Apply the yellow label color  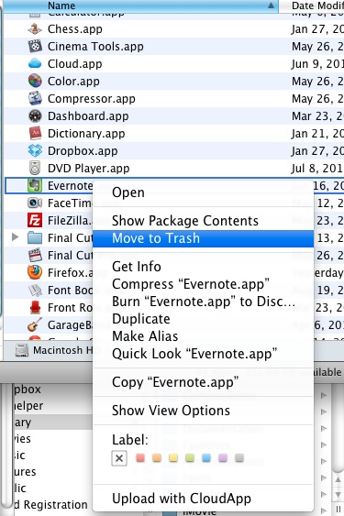pos(173,457)
